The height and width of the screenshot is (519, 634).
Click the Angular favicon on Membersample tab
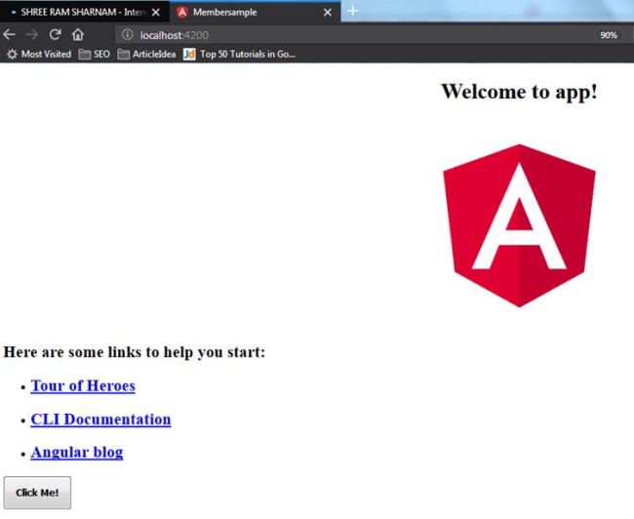tap(182, 12)
